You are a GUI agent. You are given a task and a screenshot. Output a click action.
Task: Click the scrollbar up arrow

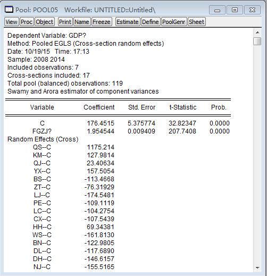click(x=257, y=32)
